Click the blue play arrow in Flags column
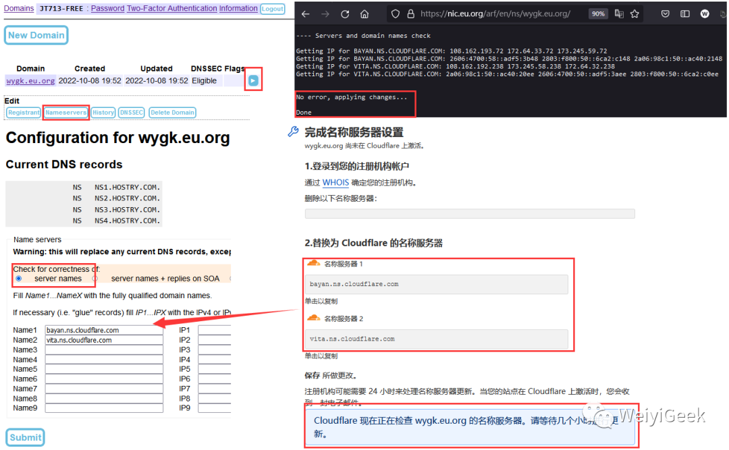This screenshot has width=729, height=450. 253,79
